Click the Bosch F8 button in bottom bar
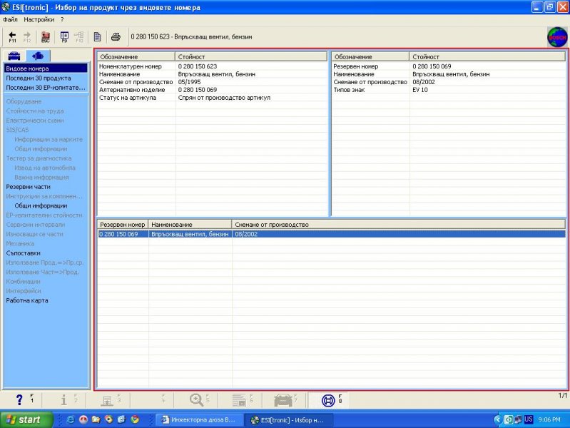Screen dimensions: 570x428 pos(329,400)
